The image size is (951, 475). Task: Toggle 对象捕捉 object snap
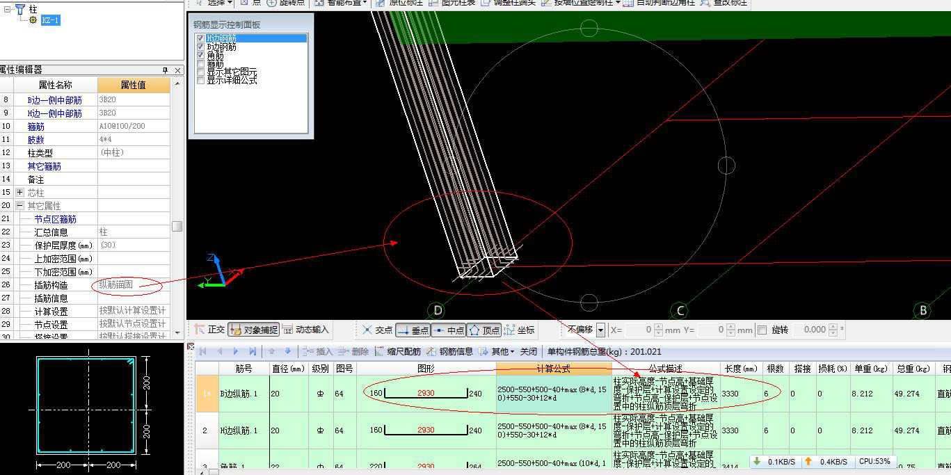click(x=253, y=330)
